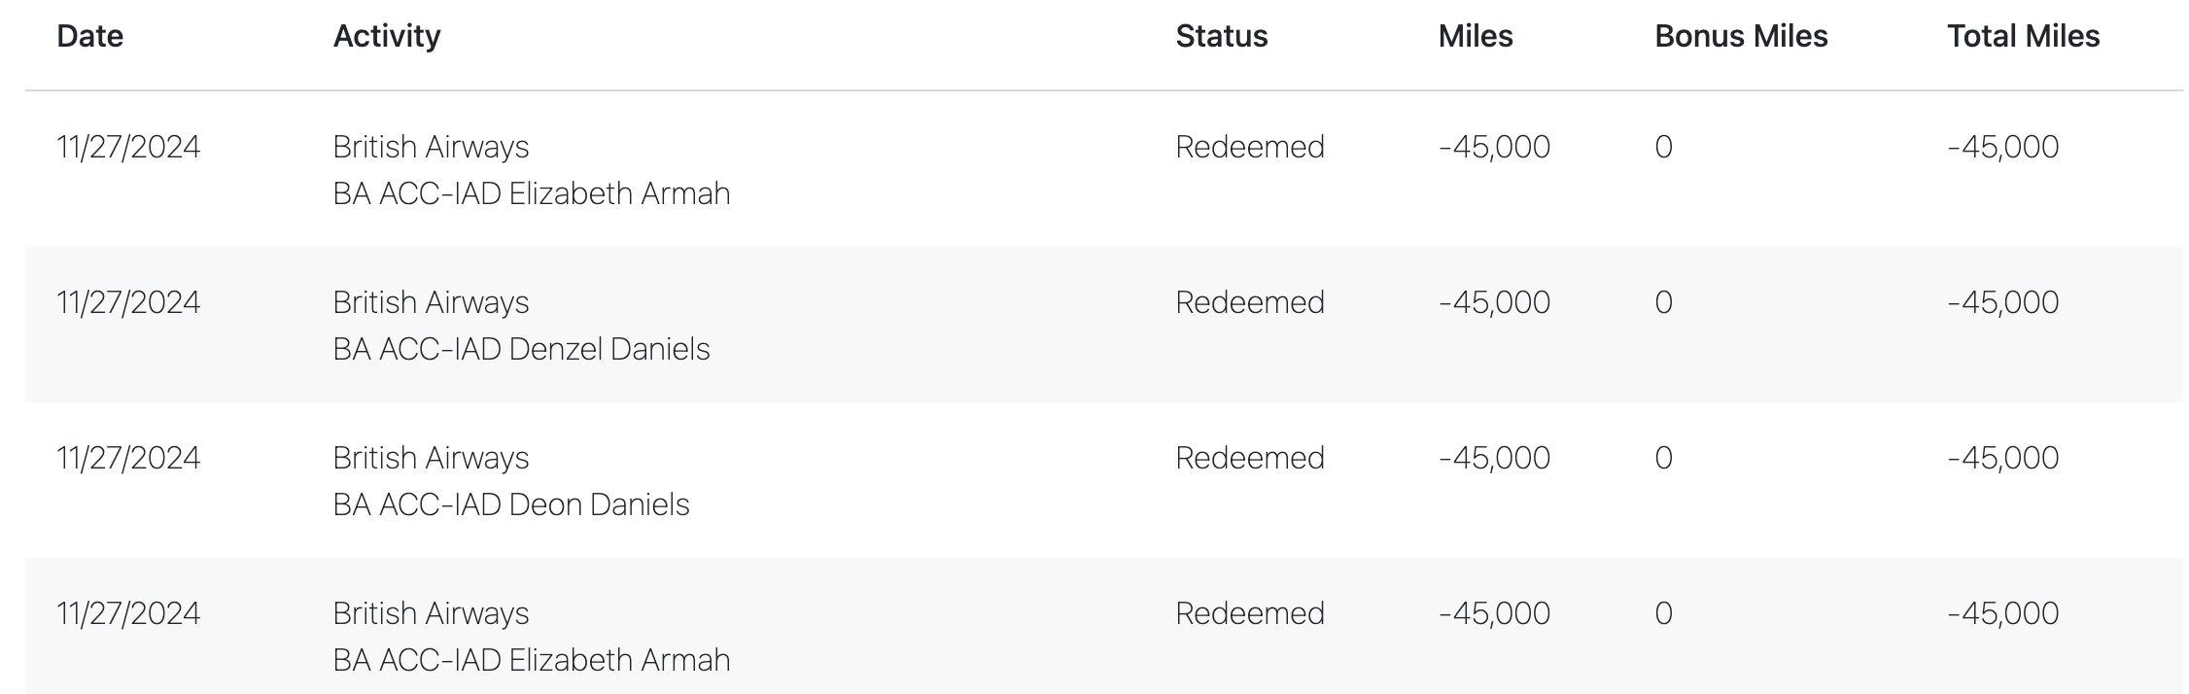2189x694 pixels.
Task: Click Bonus Miles 0 in Deon Daniels row
Action: pyautogui.click(x=1664, y=458)
